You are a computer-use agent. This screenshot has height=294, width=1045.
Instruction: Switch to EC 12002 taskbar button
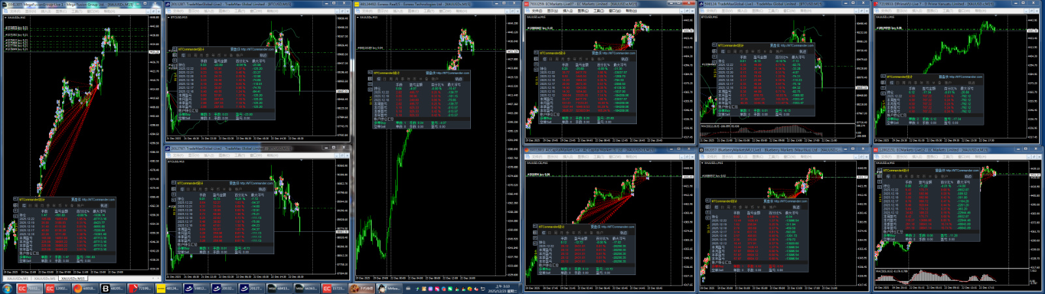click(57, 288)
